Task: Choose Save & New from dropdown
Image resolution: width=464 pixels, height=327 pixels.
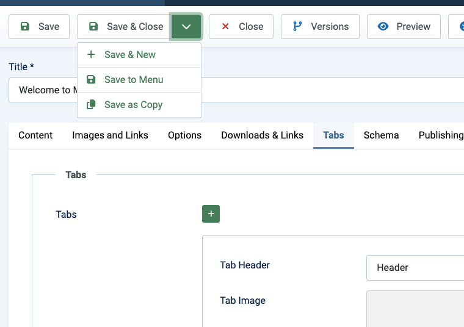Action: coord(129,55)
